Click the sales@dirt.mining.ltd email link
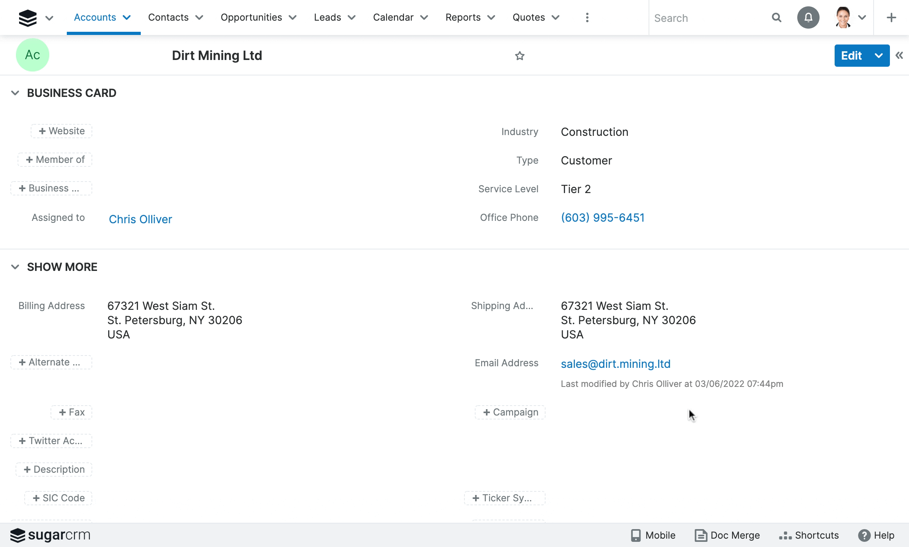Image resolution: width=909 pixels, height=547 pixels. click(x=615, y=364)
